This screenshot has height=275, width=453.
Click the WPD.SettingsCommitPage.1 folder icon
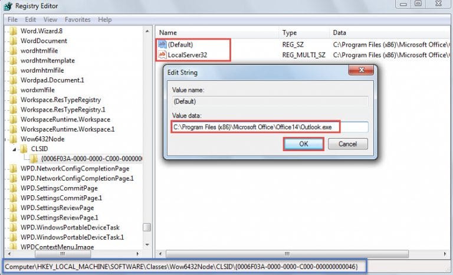14,198
